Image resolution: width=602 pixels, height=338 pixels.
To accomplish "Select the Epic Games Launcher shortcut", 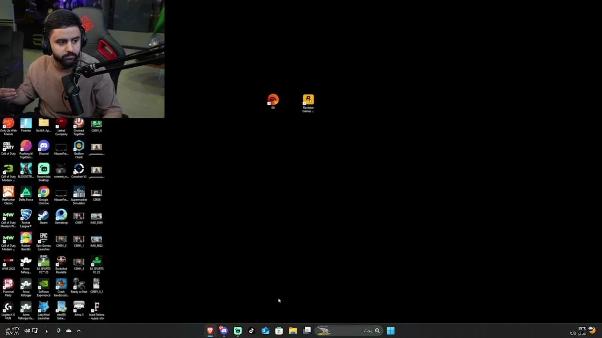I will (x=44, y=242).
